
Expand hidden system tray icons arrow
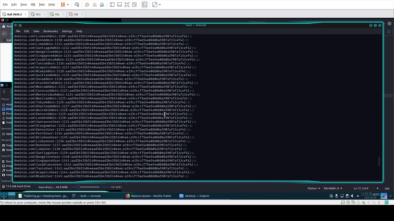point(358,196)
